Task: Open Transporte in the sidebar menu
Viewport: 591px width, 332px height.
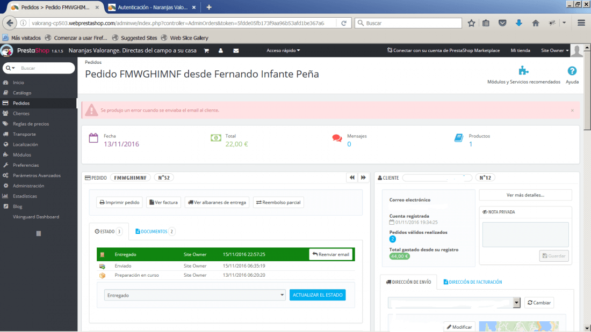Action: [x=39, y=134]
